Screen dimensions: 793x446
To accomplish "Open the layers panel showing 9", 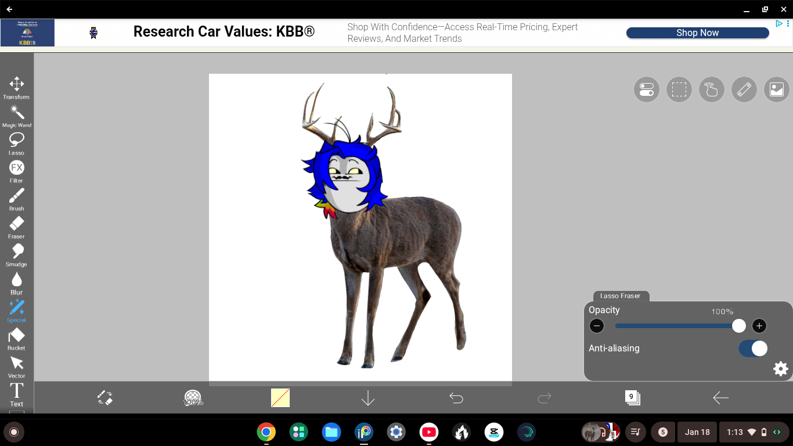I will (632, 398).
